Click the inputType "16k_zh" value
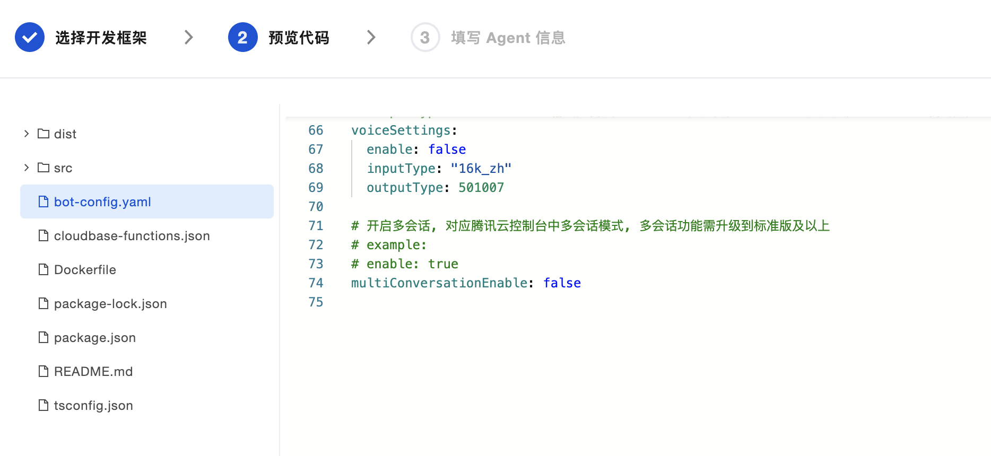 [x=481, y=169]
